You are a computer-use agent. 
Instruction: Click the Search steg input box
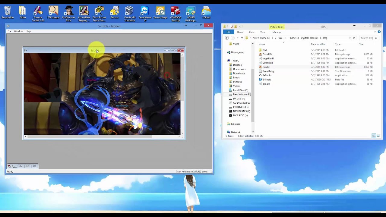pos(367,38)
